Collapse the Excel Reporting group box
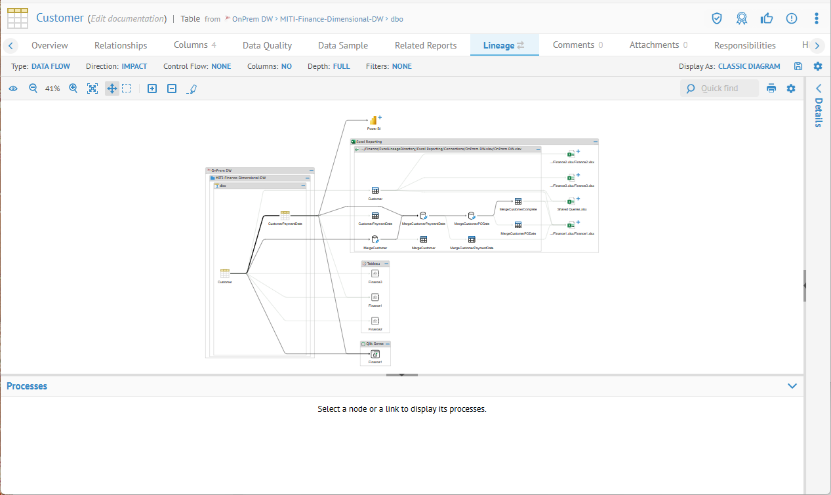 595,142
